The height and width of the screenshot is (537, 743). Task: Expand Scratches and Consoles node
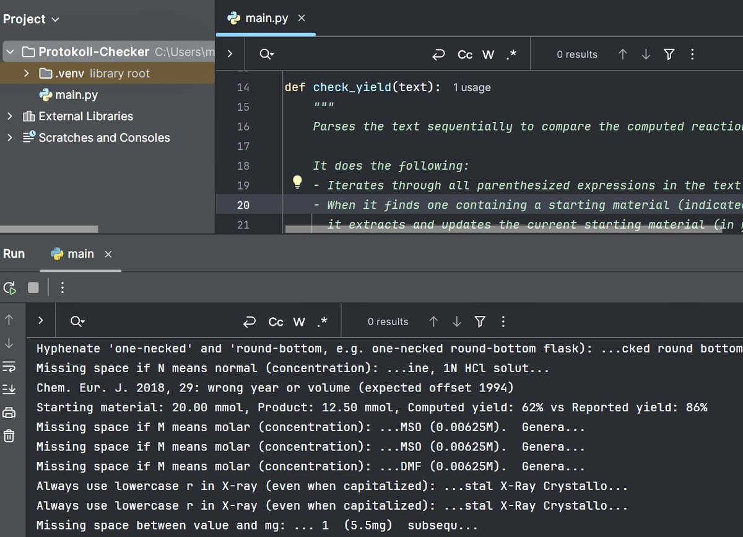(9, 138)
